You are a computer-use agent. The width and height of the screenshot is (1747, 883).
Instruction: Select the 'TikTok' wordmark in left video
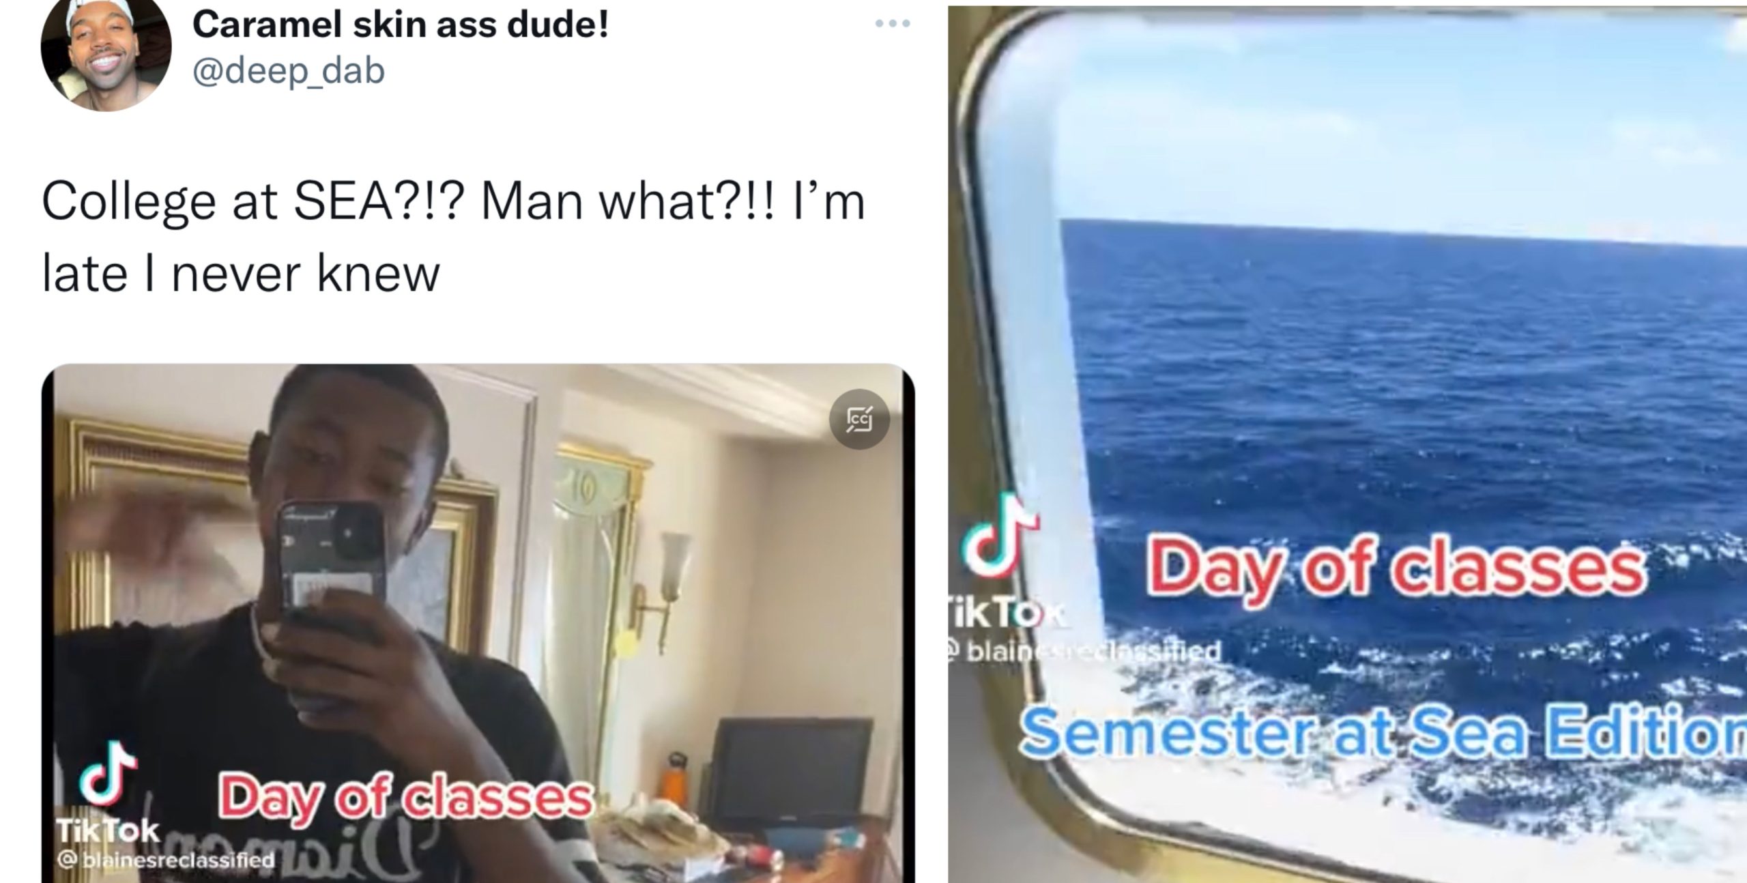click(x=108, y=830)
